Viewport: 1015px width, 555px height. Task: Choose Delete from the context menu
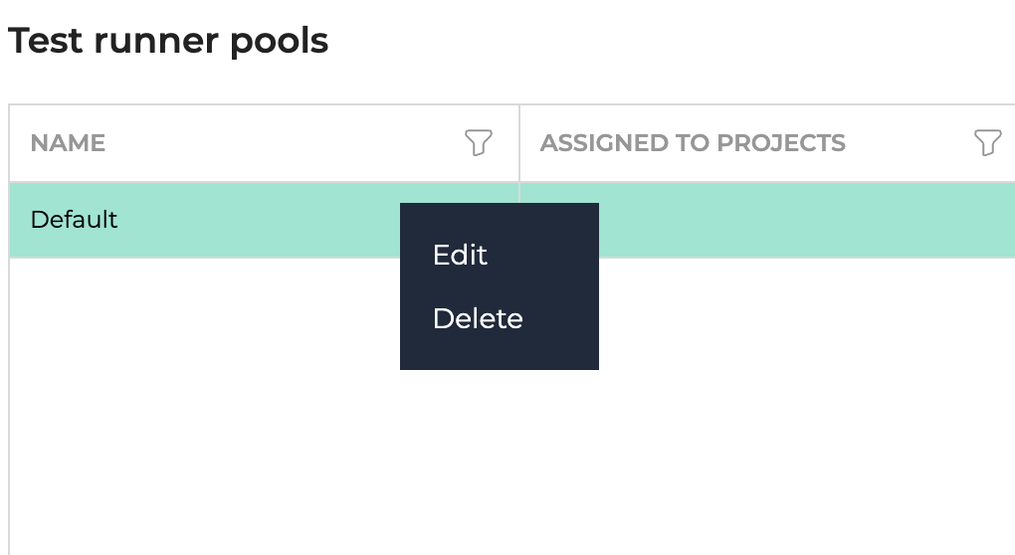478,318
